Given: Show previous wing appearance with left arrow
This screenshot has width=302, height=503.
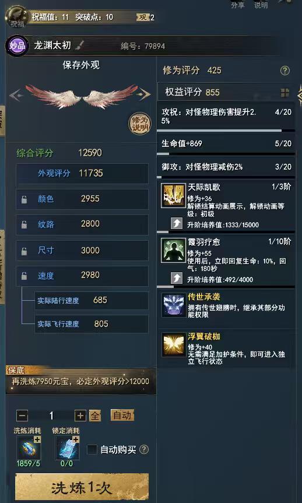Looking at the screenshot, I should (16, 95).
